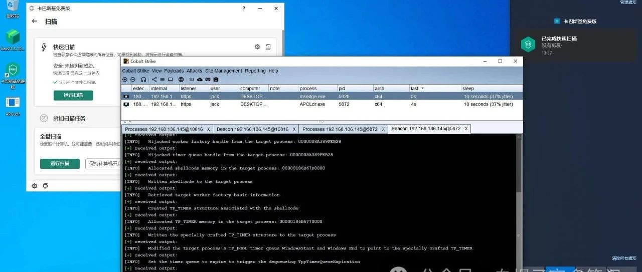Screen dimensions: 642x272
Task: Sort sessions by the process column header
Action: pos(317,88)
